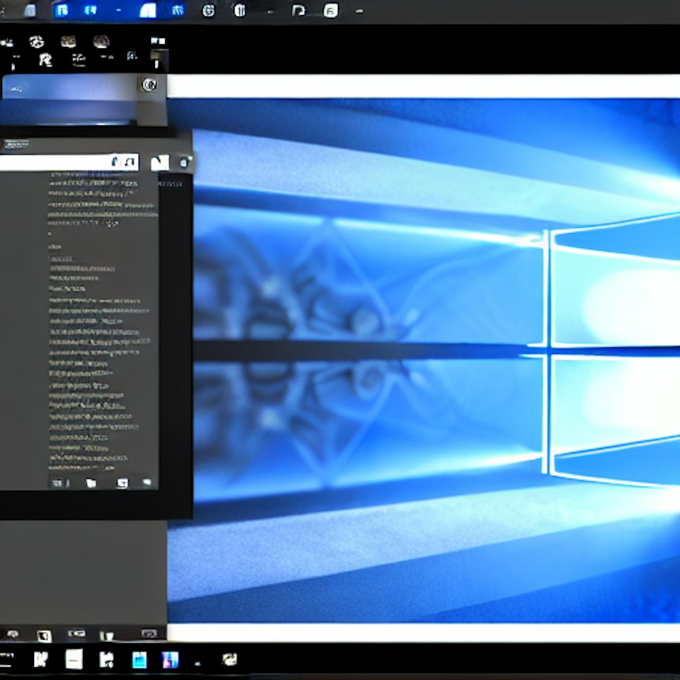The image size is (680, 680).
Task: Click the leftmost icon in the text panel's footer
Action: (59, 483)
